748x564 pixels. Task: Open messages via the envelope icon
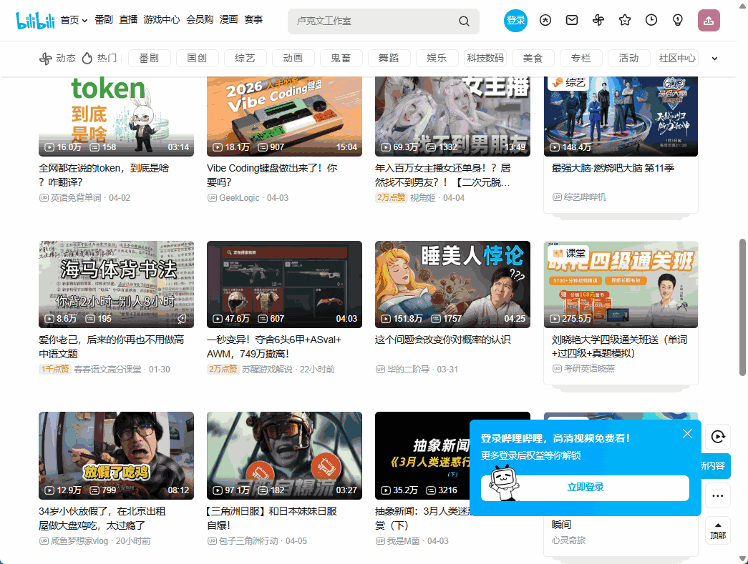(571, 21)
